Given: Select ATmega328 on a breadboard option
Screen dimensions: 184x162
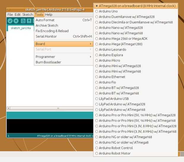Looking at the screenshot, I should (136, 6).
